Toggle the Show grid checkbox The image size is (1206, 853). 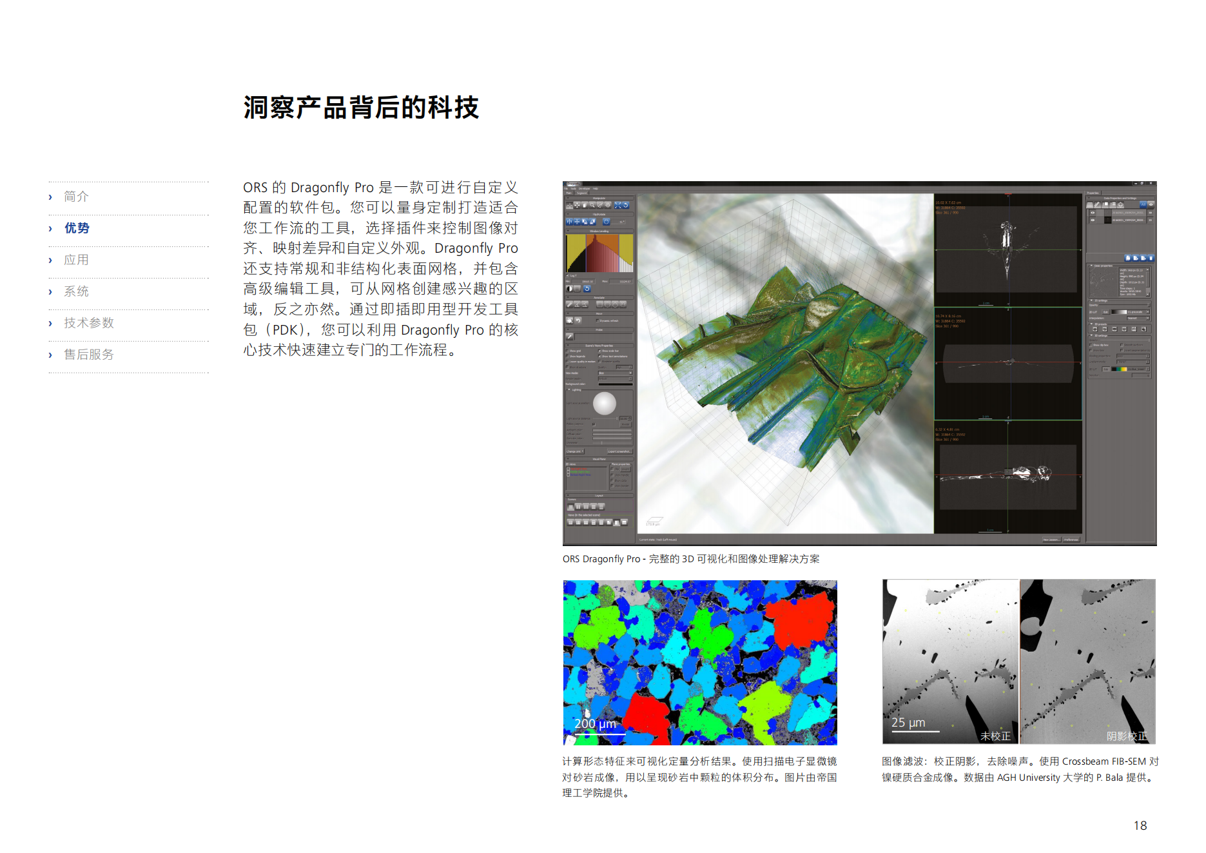point(567,351)
